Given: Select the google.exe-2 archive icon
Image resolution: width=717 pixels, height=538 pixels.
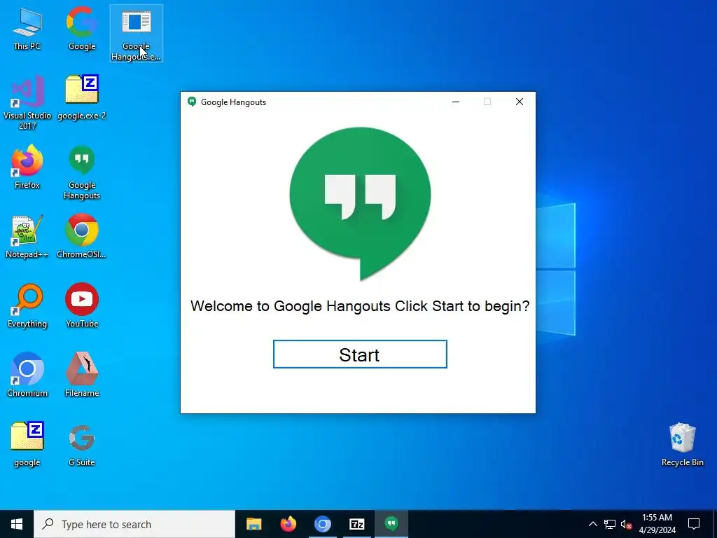Looking at the screenshot, I should coord(82,98).
